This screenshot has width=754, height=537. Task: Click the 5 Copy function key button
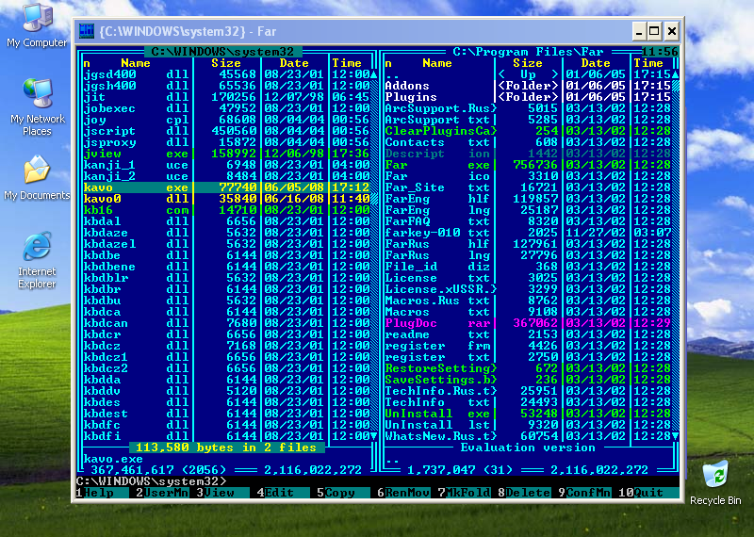(343, 493)
